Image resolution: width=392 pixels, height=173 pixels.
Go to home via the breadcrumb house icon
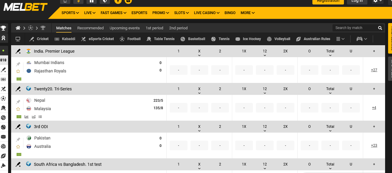(x=18, y=28)
